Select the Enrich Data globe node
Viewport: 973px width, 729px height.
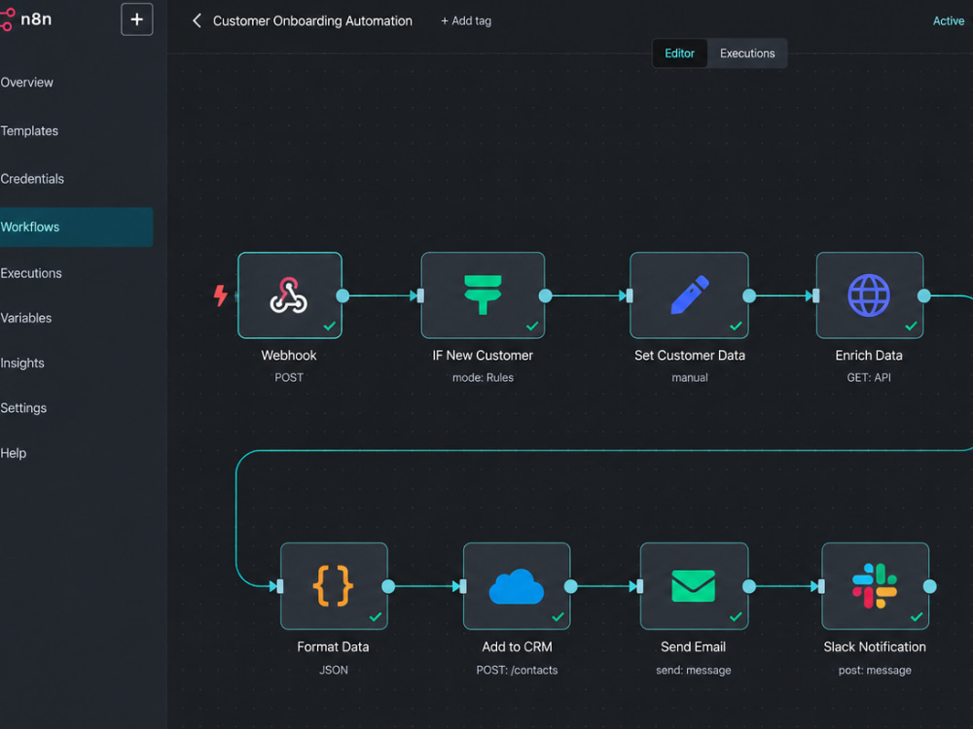click(x=869, y=295)
